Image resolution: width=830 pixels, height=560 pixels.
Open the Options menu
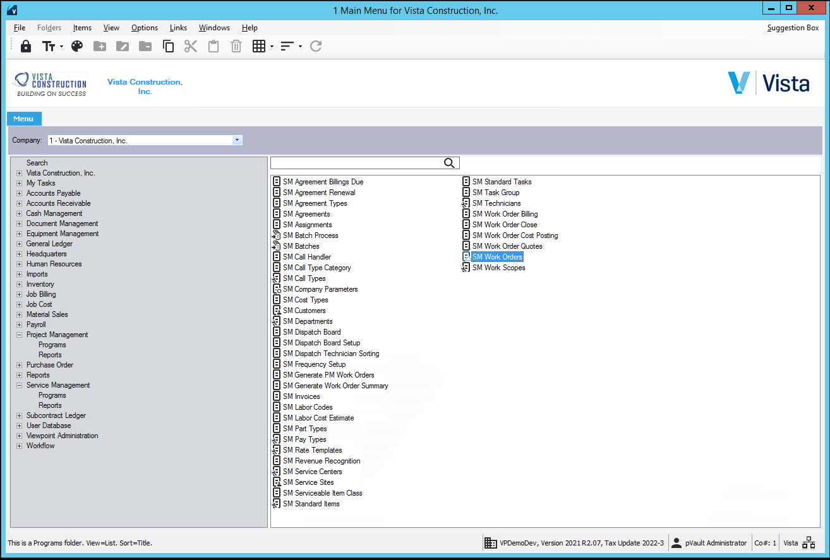[145, 28]
